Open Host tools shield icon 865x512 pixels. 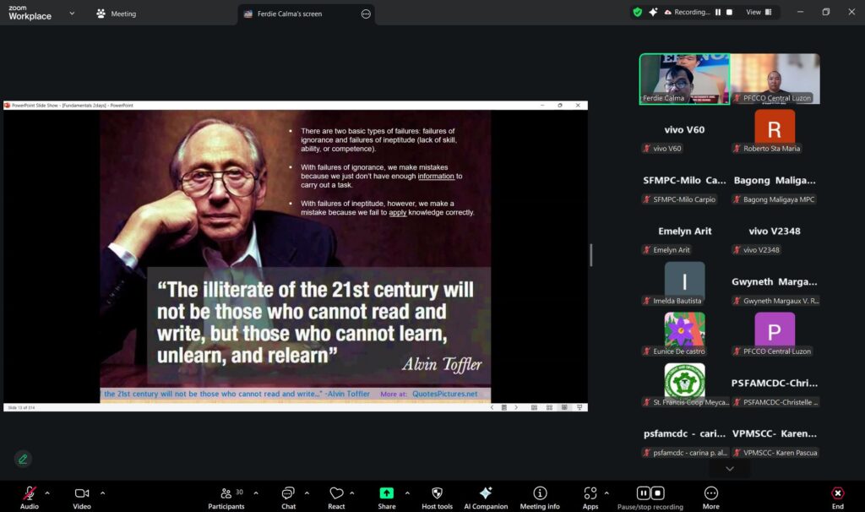coord(437,494)
